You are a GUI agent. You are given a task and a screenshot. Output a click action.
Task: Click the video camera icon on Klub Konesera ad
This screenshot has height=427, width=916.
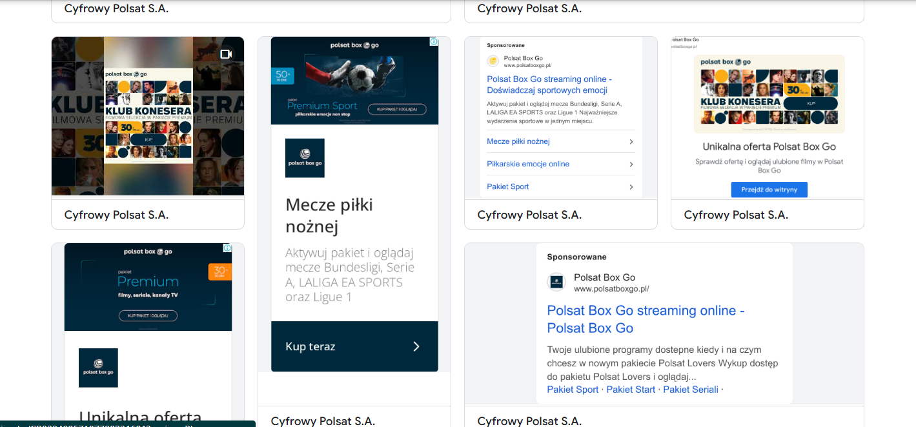[x=226, y=54]
